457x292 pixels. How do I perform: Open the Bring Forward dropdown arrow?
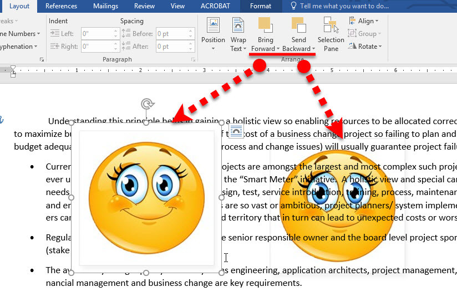click(278, 49)
